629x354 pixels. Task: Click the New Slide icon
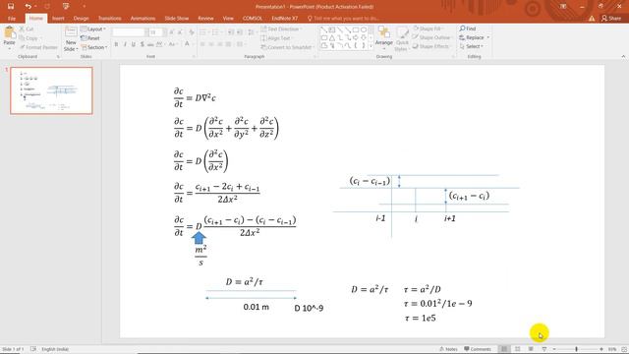[x=71, y=32]
